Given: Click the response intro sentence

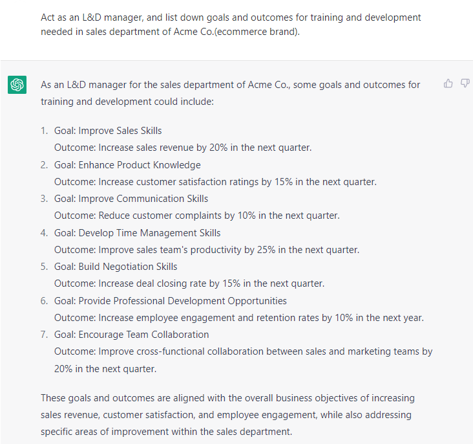Looking at the screenshot, I should (231, 93).
